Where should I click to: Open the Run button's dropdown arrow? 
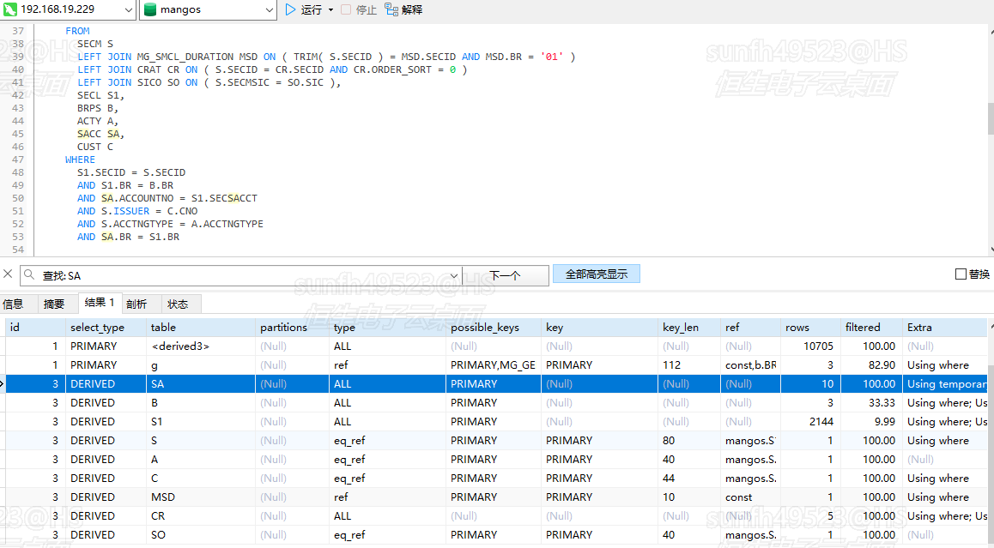pyautogui.click(x=331, y=10)
